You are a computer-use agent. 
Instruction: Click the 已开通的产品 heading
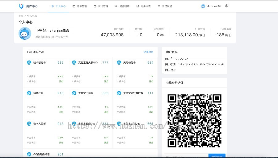[x=36, y=52]
